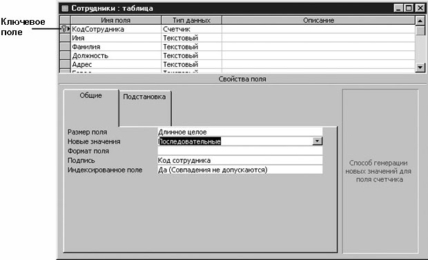This screenshot has width=428, height=260.
Task: Click the Размер поля property label
Action: point(88,132)
